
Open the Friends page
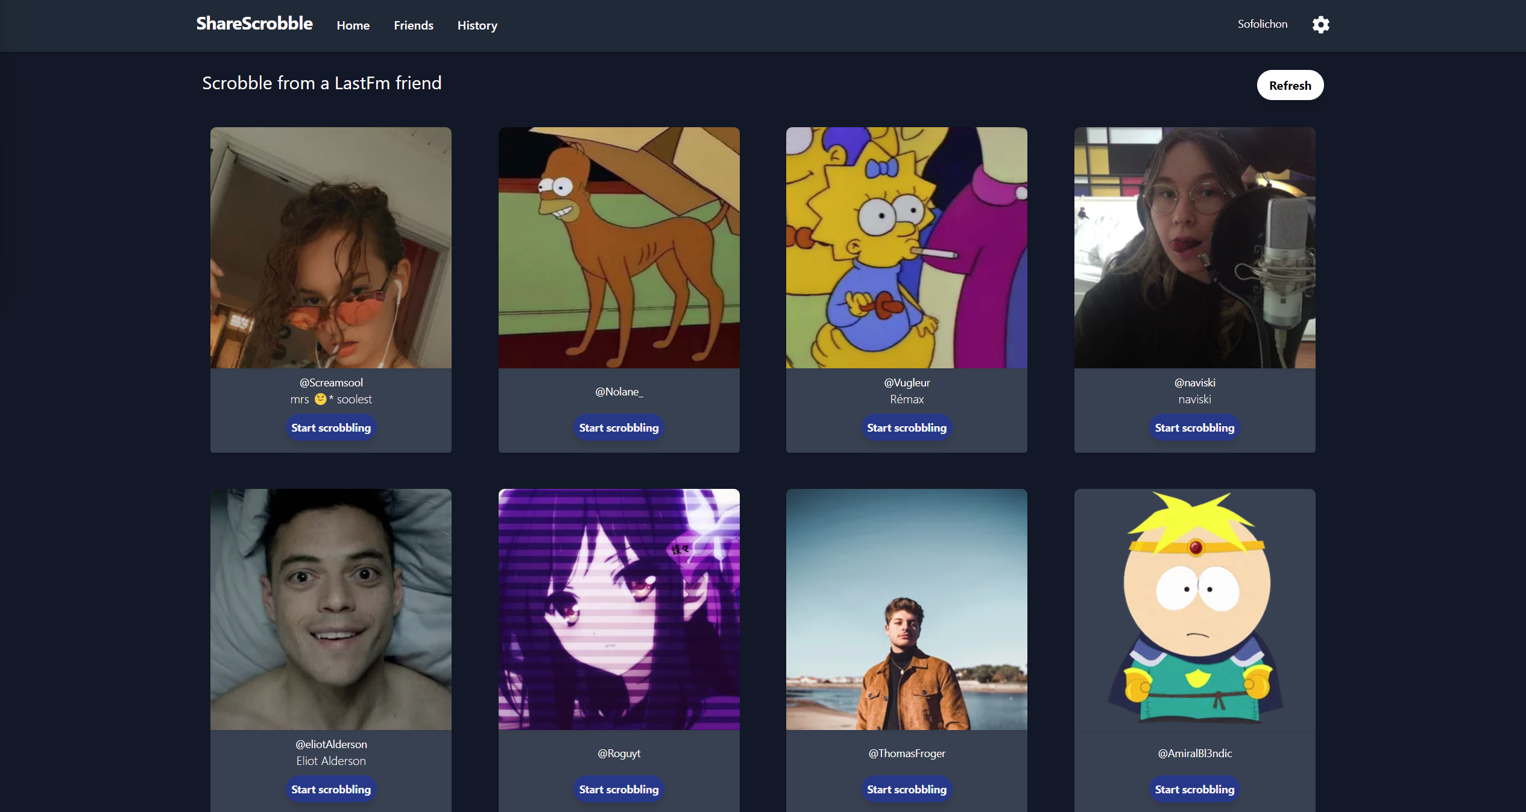coord(414,25)
